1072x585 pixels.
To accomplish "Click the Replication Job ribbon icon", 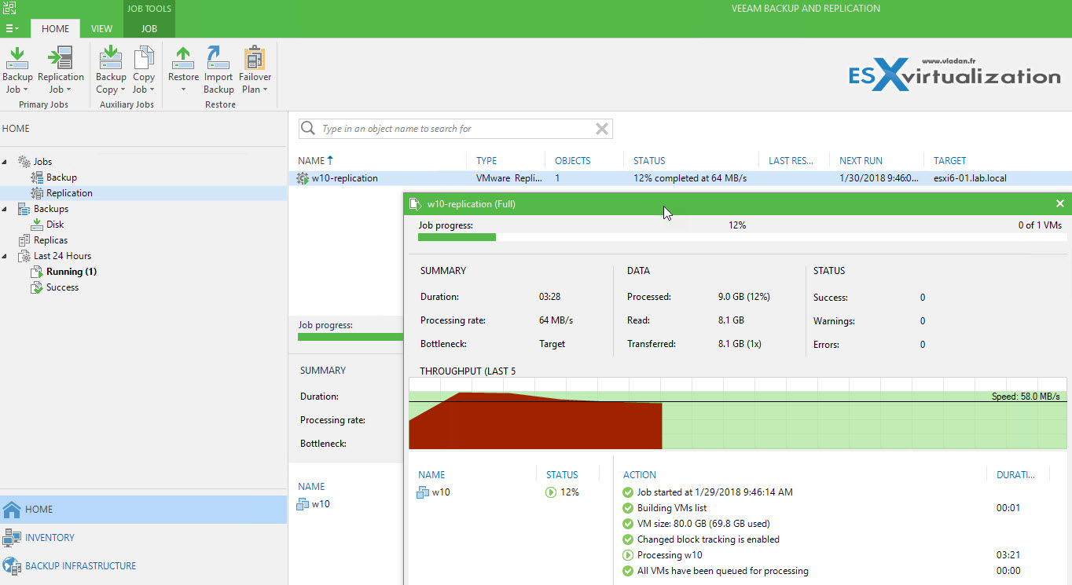I will point(61,59).
